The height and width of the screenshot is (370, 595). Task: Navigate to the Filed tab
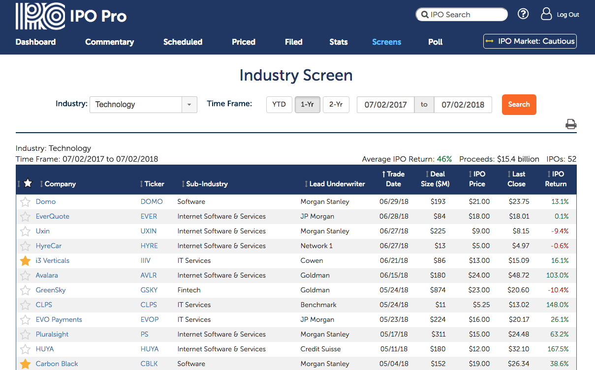point(293,42)
